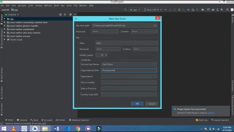The image size is (234, 132).
Task: Hide the Project panel with minus icon
Action: (75, 15)
